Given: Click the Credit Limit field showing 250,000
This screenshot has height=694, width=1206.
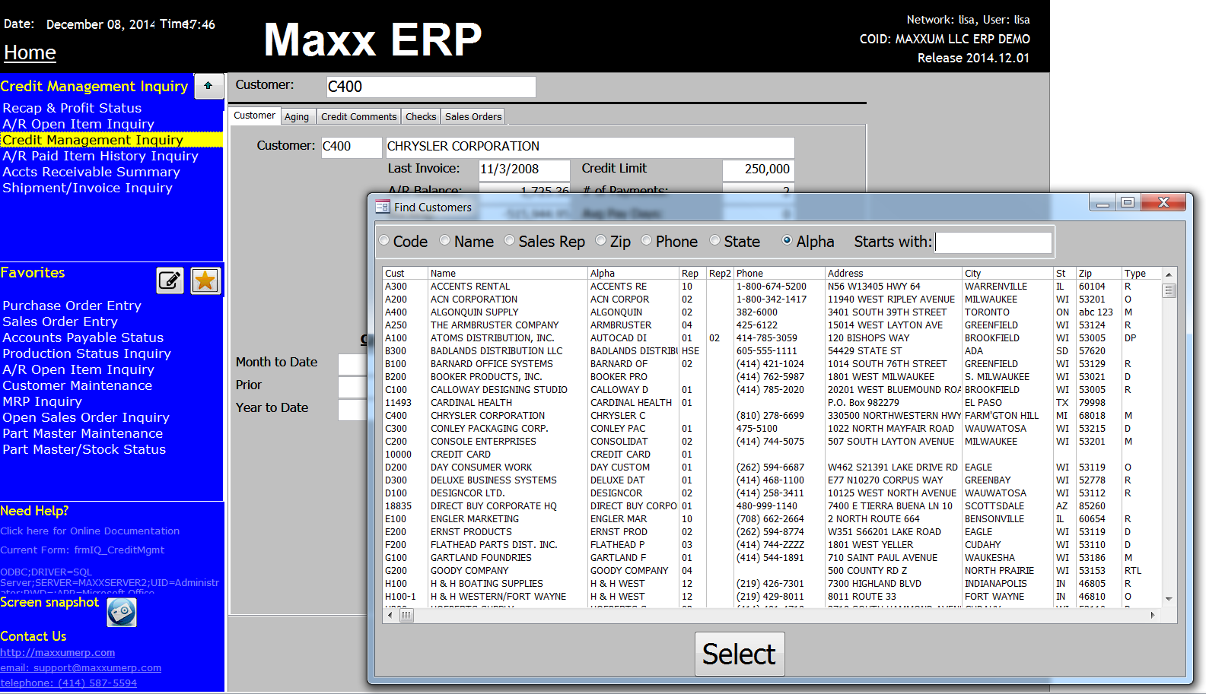Looking at the screenshot, I should pos(759,170).
